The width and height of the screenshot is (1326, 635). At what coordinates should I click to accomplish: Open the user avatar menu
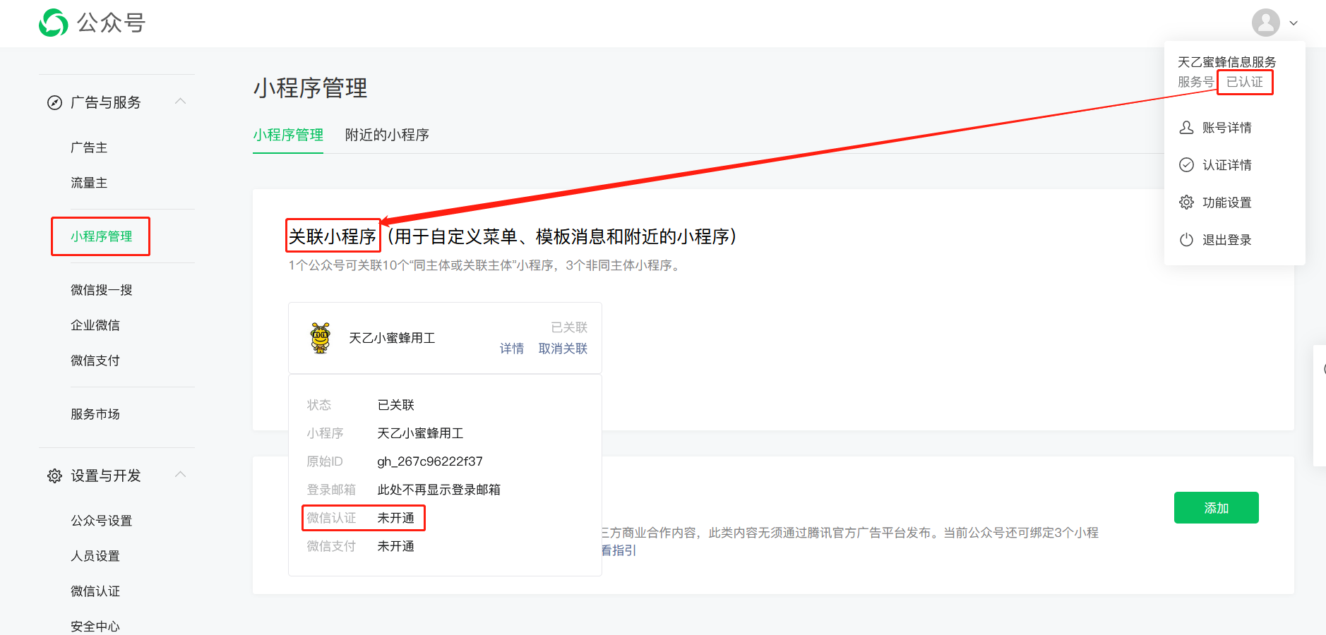tap(1265, 23)
